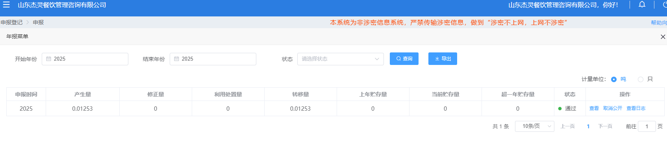
Task: Open the 请选择状态 status dropdown
Action: (x=340, y=59)
